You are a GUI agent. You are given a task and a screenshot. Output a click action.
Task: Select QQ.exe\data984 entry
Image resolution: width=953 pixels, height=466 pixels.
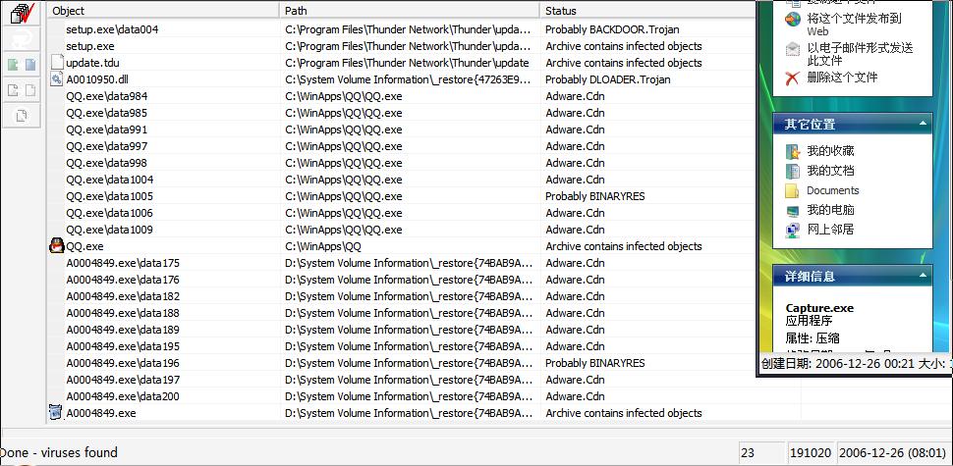(x=106, y=96)
